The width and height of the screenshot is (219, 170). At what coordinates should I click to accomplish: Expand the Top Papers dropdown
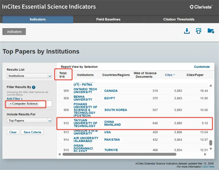(x=49, y=121)
